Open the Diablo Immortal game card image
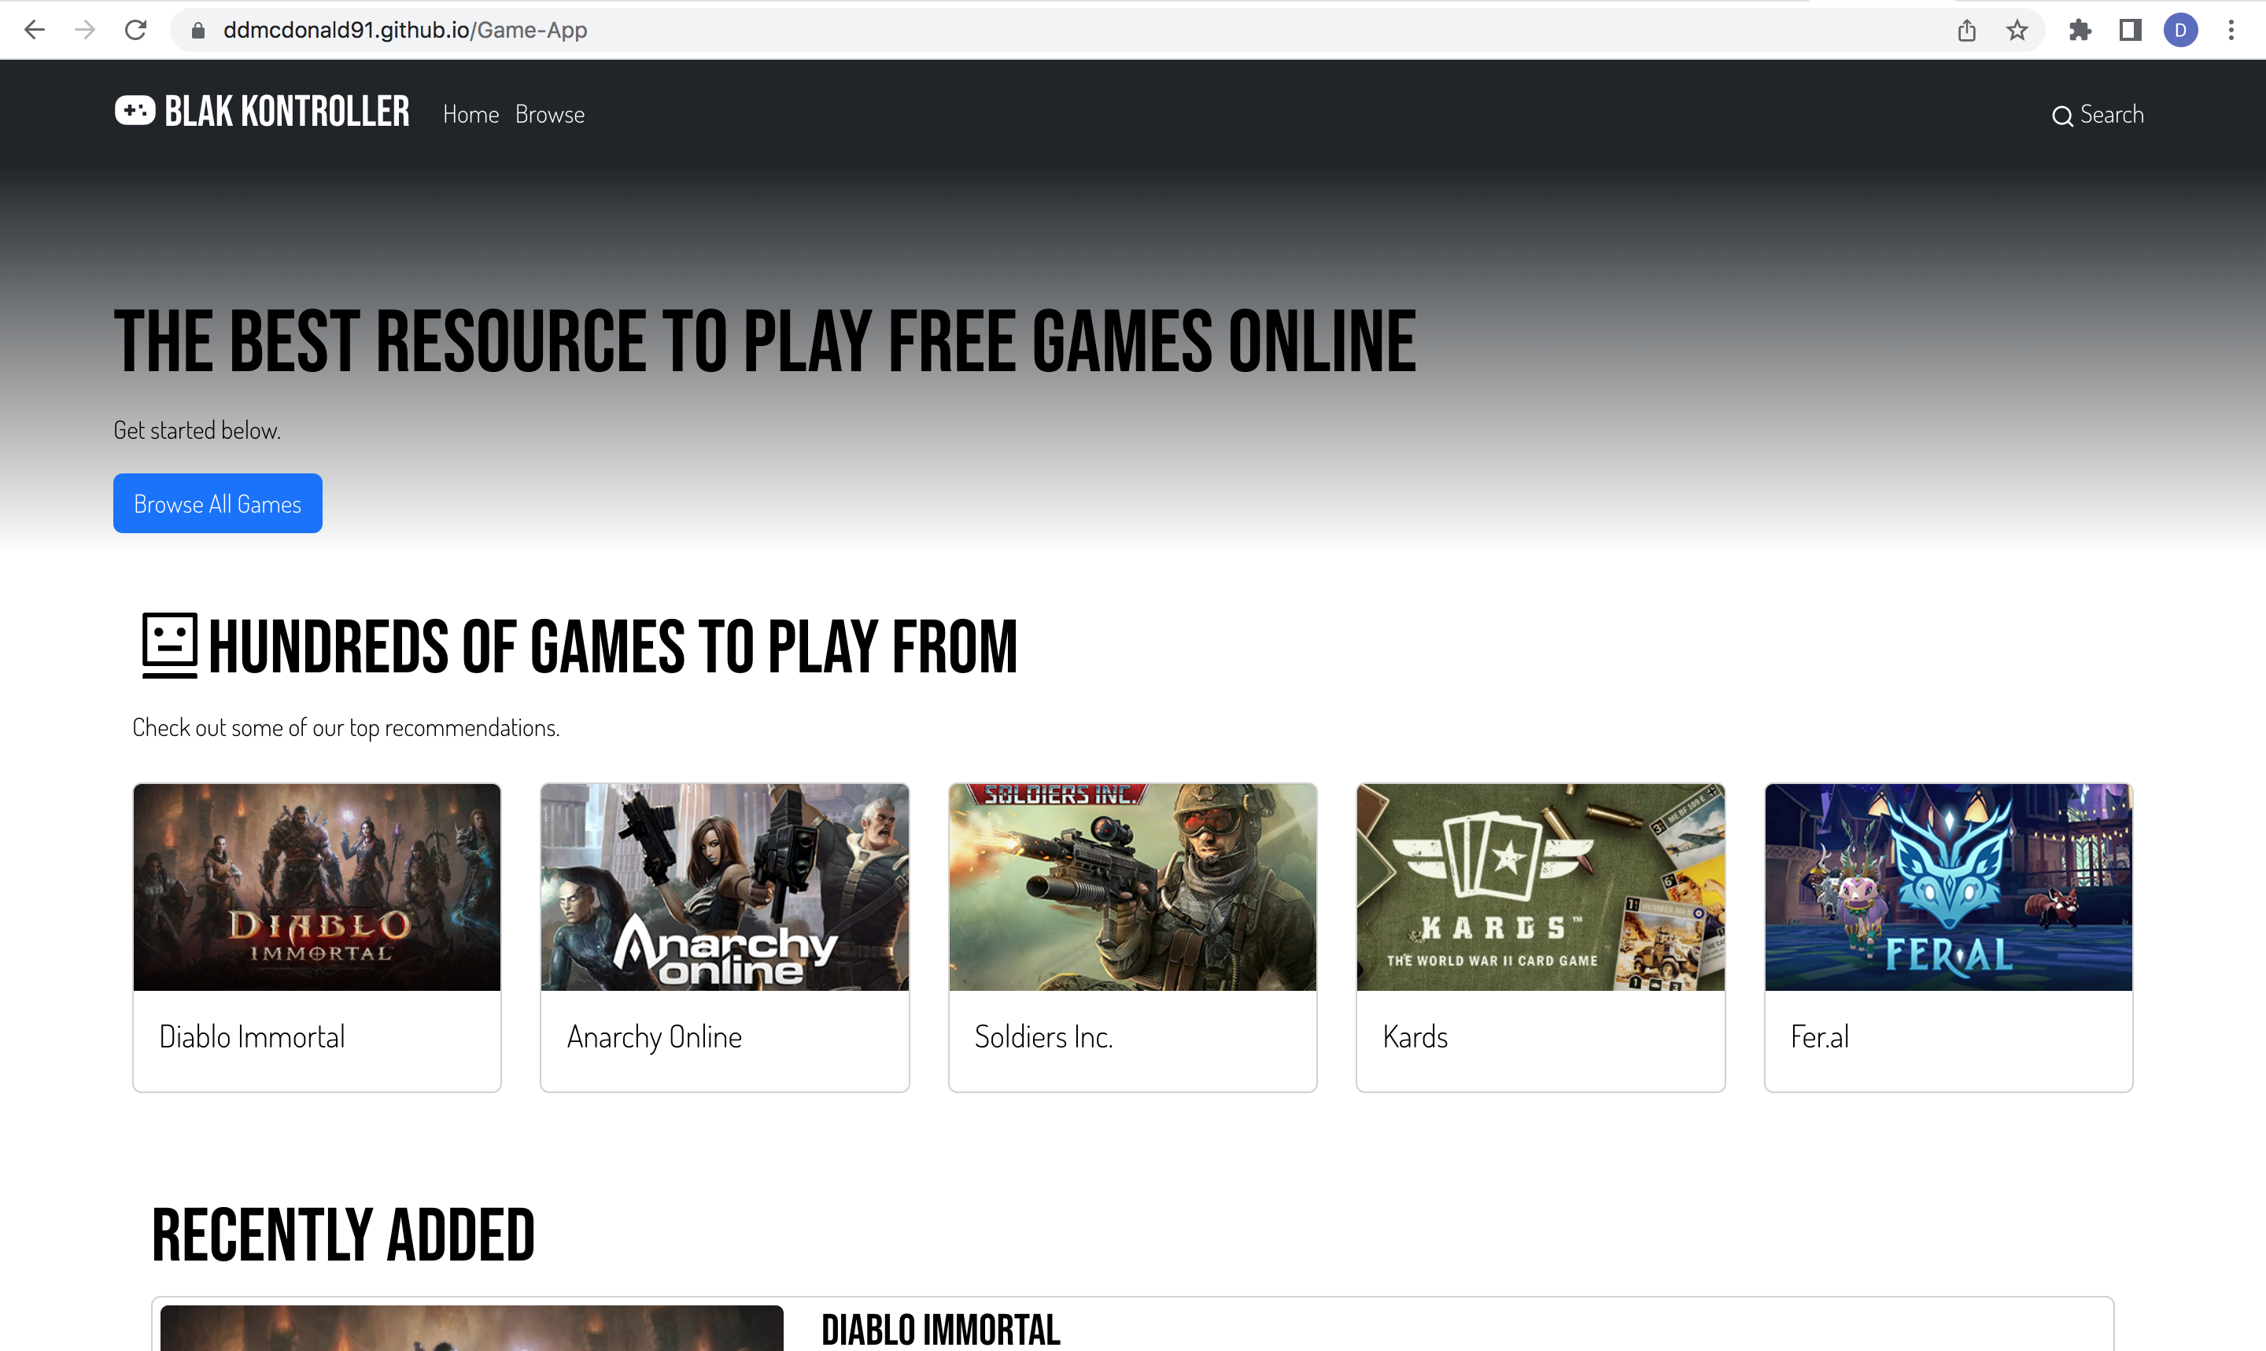Viewport: 2266px width, 1351px height. click(x=317, y=887)
